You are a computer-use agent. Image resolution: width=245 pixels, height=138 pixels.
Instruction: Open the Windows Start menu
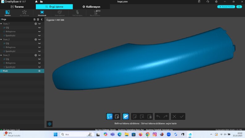[x=56, y=134]
